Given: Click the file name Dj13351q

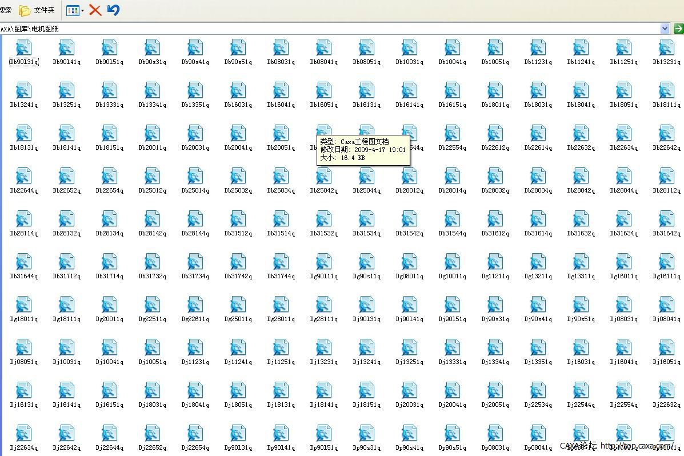Looking at the screenshot, I should point(538,362).
